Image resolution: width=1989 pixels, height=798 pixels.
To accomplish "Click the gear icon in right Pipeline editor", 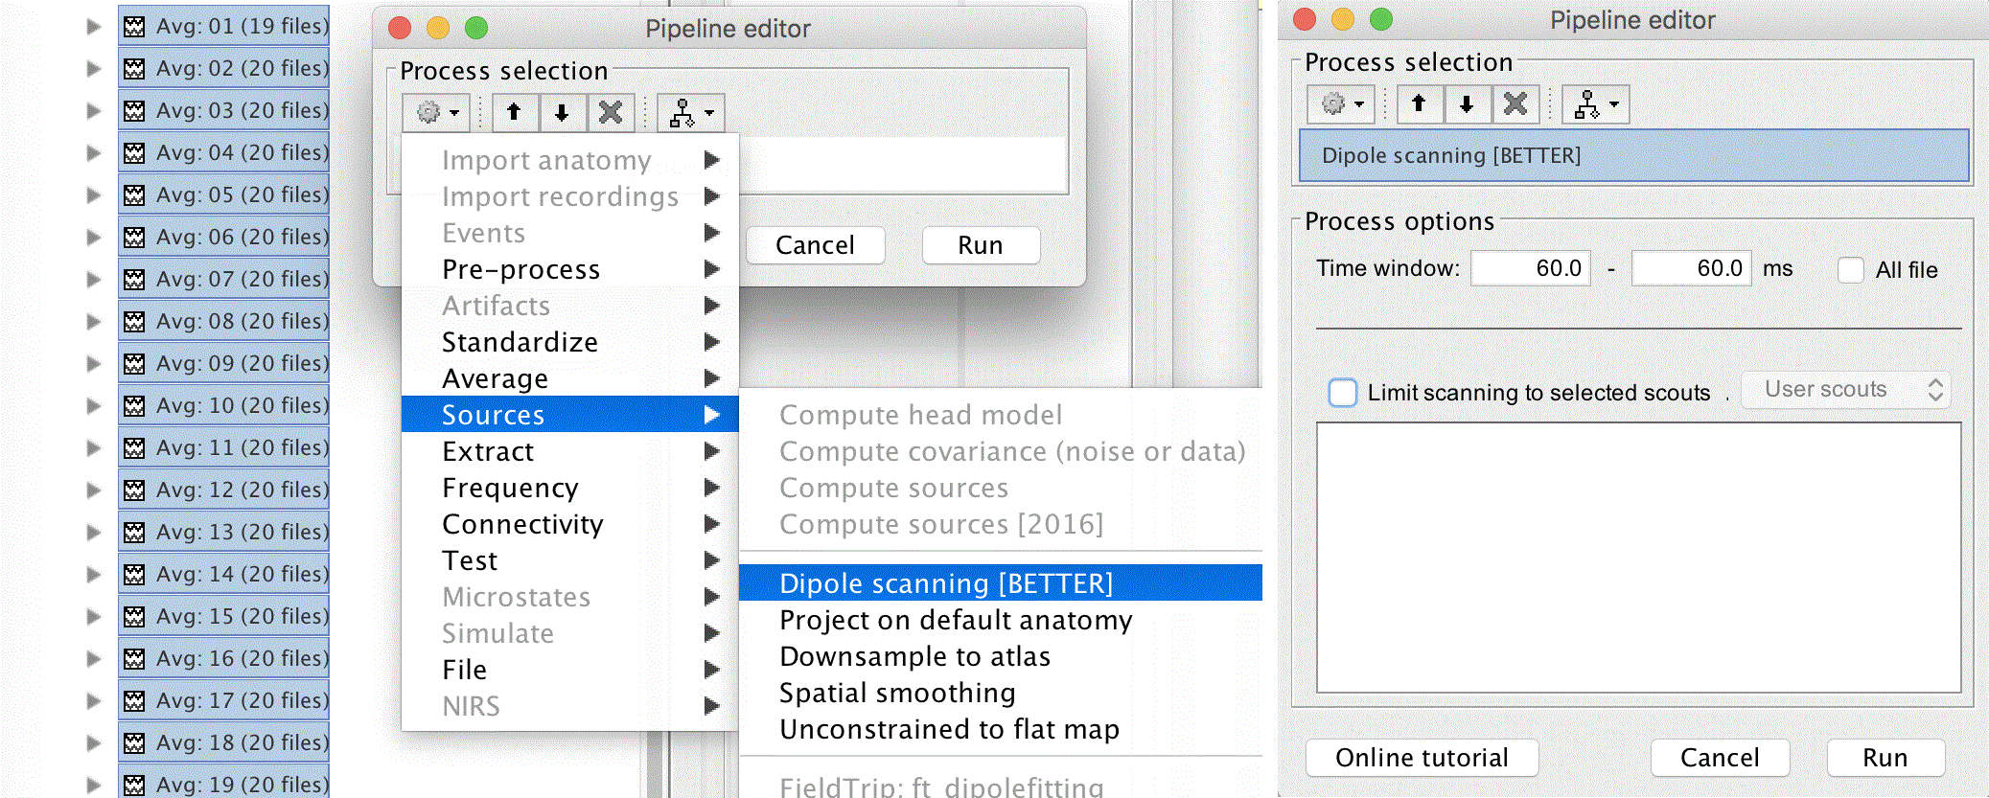I will tap(1339, 103).
